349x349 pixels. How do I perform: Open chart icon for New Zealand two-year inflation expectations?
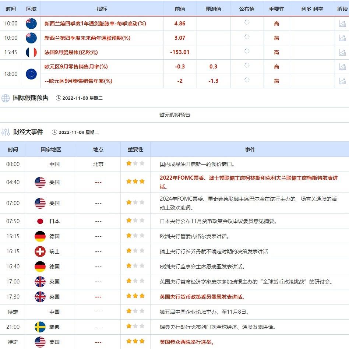tap(342, 38)
